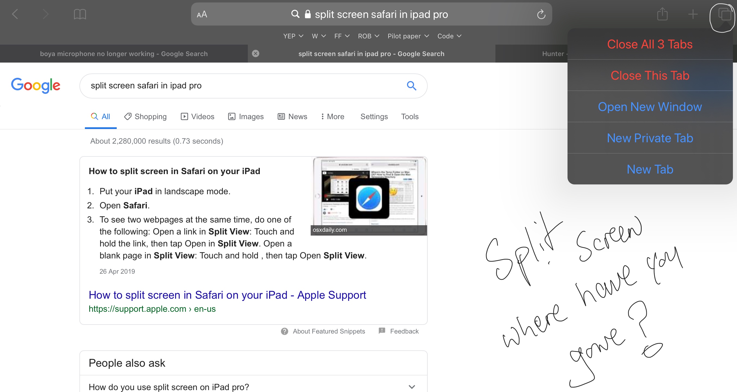
Task: Select New Private Tab menu option
Action: pos(650,138)
